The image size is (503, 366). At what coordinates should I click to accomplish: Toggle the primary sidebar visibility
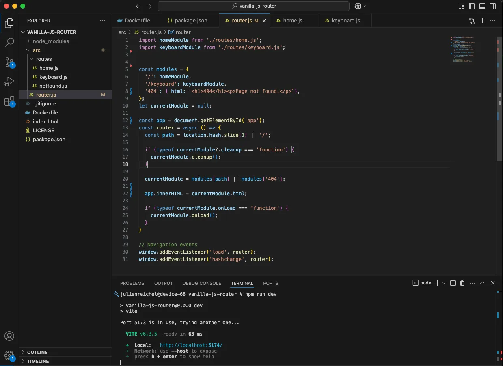pos(472,6)
